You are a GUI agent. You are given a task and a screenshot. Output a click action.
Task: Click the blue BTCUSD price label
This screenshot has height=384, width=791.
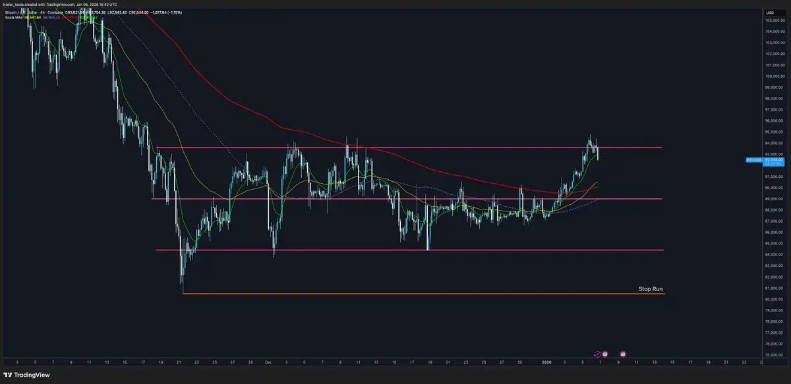tap(753, 160)
